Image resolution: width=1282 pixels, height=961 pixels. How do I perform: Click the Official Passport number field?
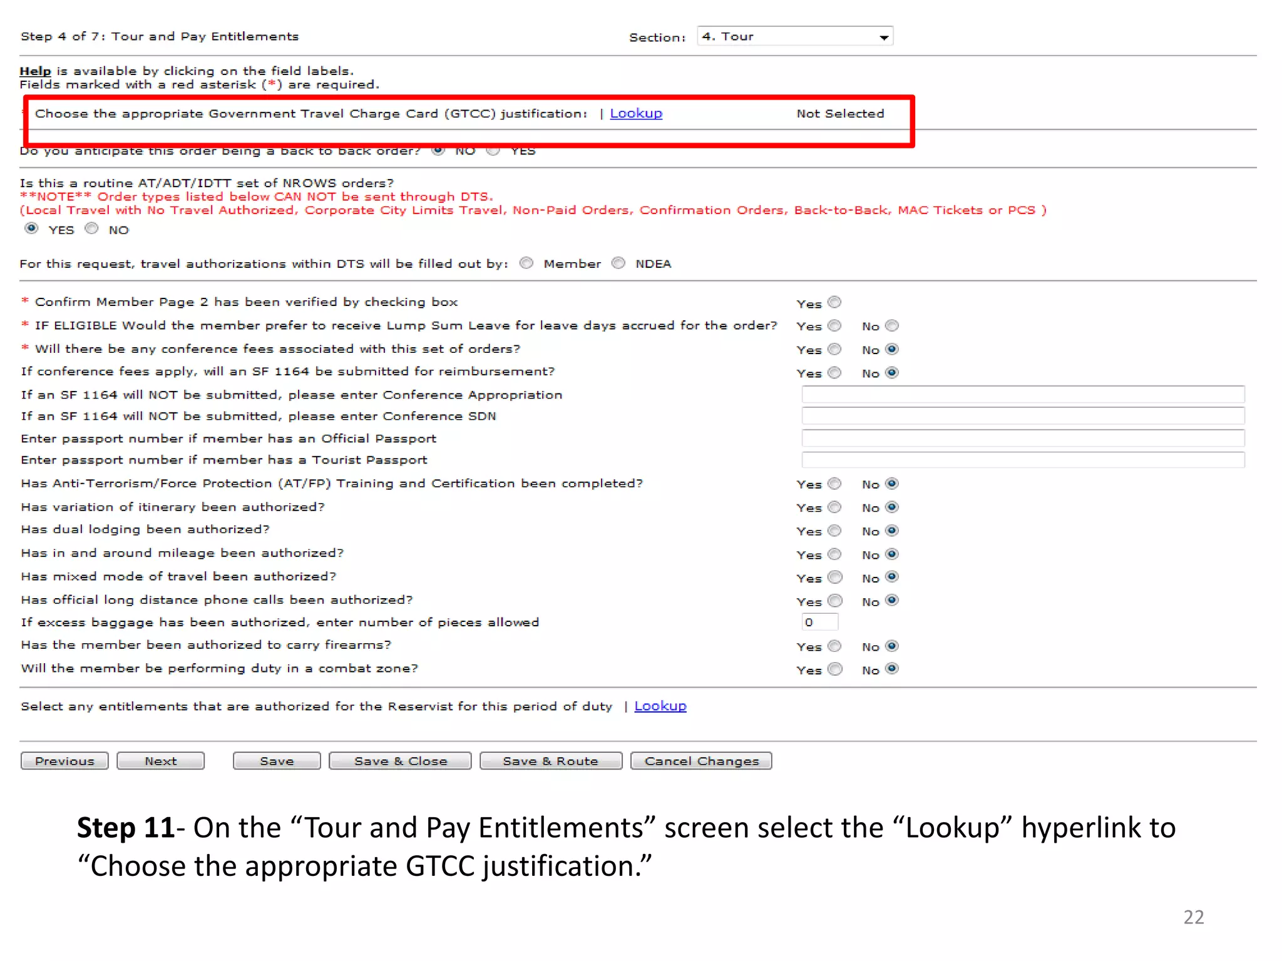click(x=1022, y=438)
